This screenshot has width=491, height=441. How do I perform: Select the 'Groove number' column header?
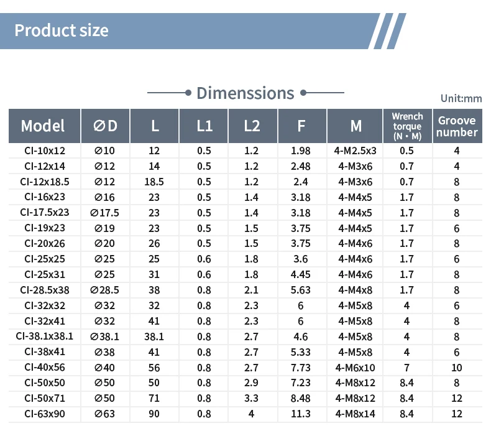[457, 126]
